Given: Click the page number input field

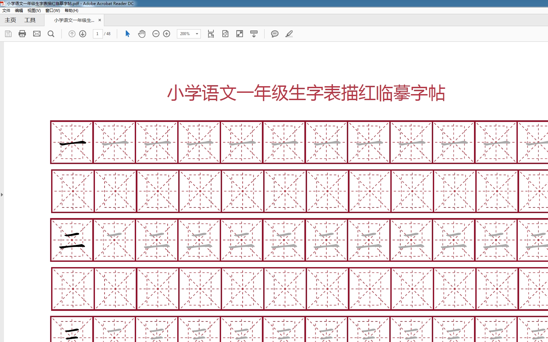Looking at the screenshot, I should (x=97, y=33).
